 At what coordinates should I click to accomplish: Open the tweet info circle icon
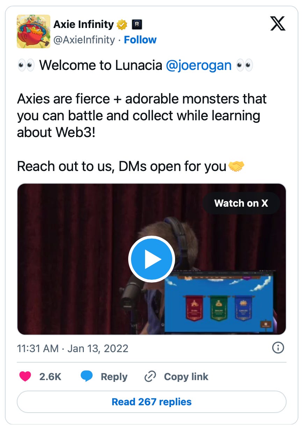(278, 348)
